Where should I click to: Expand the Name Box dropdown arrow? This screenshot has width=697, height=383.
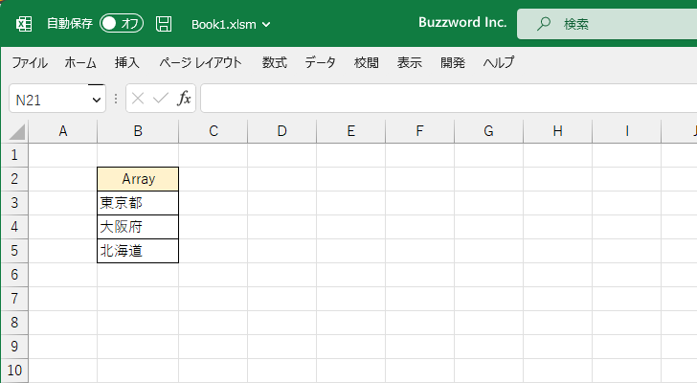97,100
